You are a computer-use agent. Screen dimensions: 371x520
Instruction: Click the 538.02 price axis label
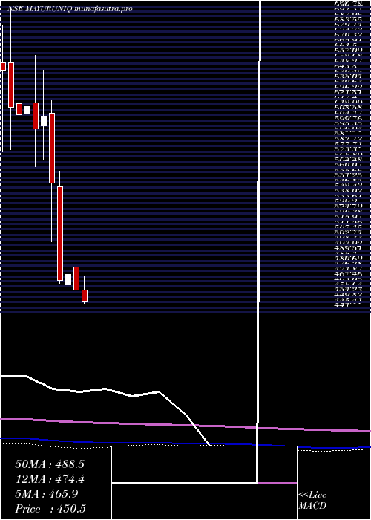(348, 191)
